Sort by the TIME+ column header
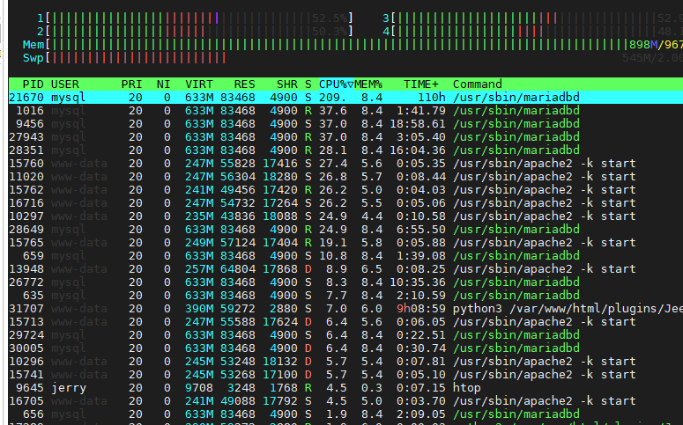683x425 pixels. (x=421, y=84)
